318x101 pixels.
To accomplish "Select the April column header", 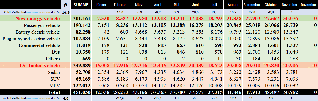I will pyautogui.click(x=157, y=5).
